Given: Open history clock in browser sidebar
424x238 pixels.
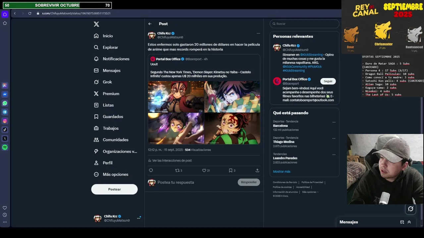Looking at the screenshot, I should pyautogui.click(x=5, y=215).
